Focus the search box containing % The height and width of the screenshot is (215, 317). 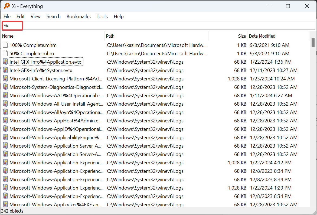159,25
